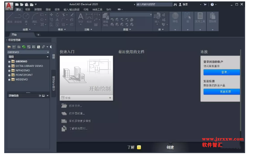Select the Rotate tool in Modify panel
This screenshot has width=254, height=157.
[x=57, y=15]
